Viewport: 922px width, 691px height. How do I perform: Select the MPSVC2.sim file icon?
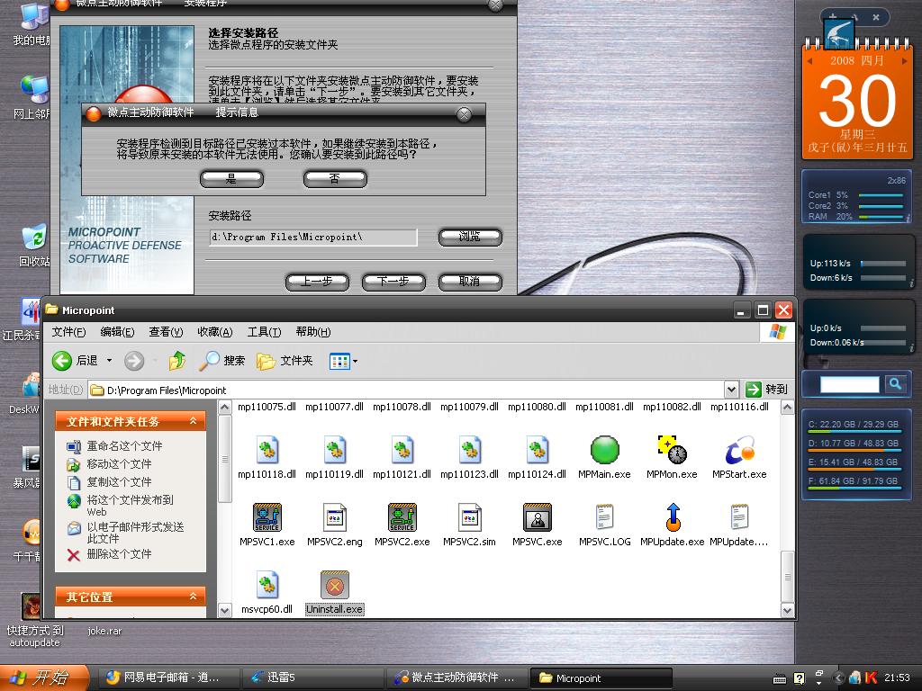click(x=470, y=517)
